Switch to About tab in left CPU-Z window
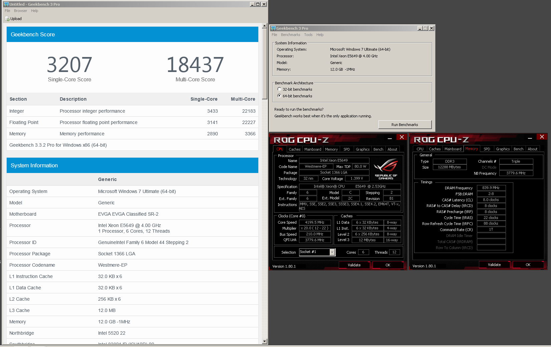The height and width of the screenshot is (347, 551). pyautogui.click(x=392, y=149)
